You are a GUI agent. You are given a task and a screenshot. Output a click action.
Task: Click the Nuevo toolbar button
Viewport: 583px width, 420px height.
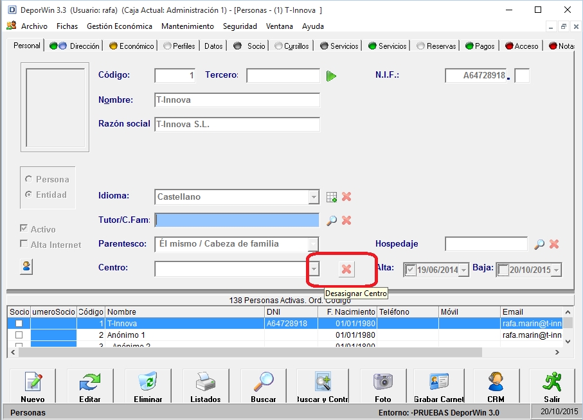point(33,387)
